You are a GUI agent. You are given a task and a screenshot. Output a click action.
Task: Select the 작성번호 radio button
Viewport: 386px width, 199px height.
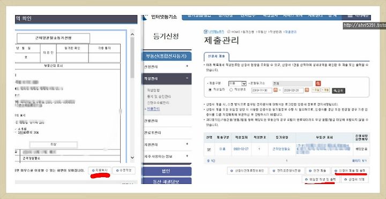pyautogui.click(x=231, y=90)
